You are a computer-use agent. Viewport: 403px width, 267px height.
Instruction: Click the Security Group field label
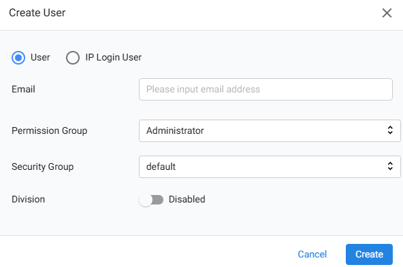[42, 167]
